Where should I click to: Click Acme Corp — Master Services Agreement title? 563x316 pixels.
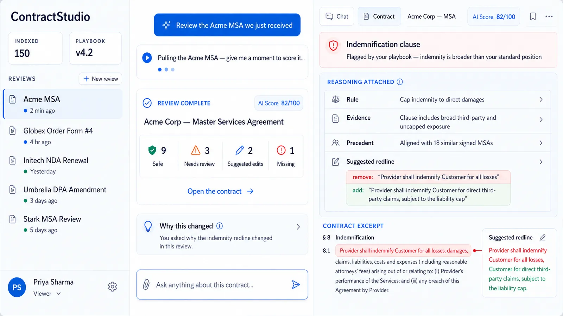pos(214,122)
